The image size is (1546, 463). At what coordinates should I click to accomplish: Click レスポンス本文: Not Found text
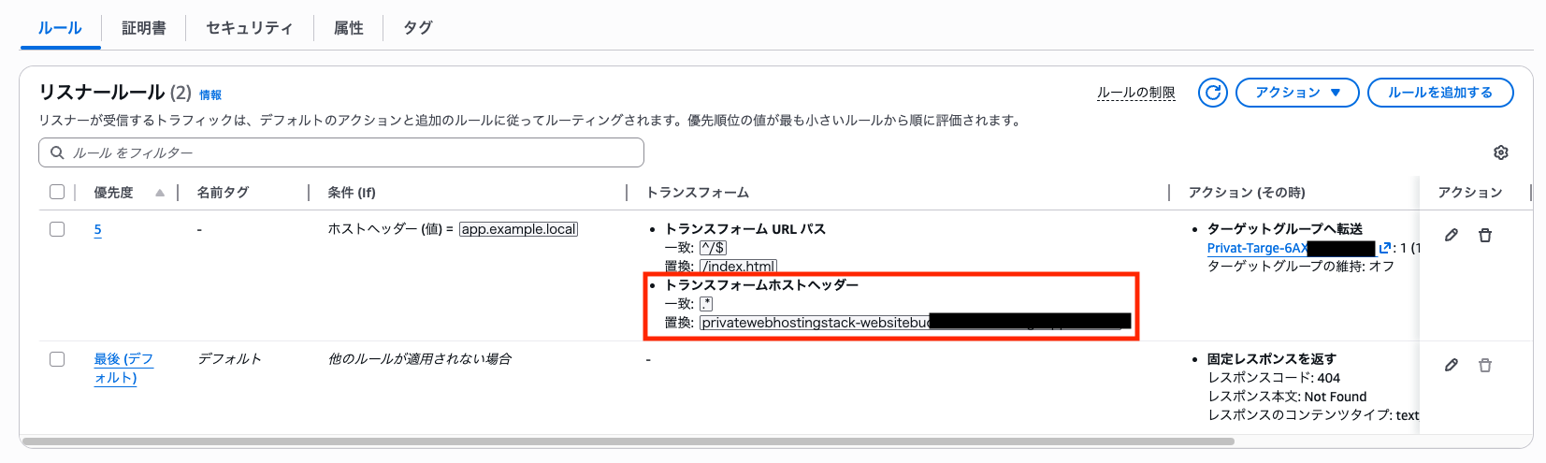pyautogui.click(x=1287, y=397)
